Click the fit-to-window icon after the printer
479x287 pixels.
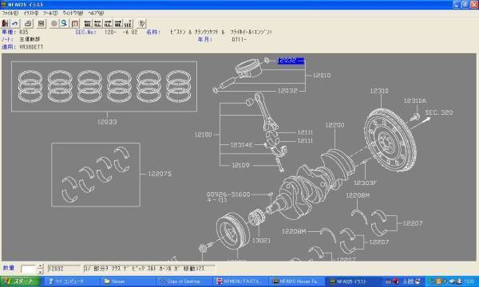(x=41, y=23)
